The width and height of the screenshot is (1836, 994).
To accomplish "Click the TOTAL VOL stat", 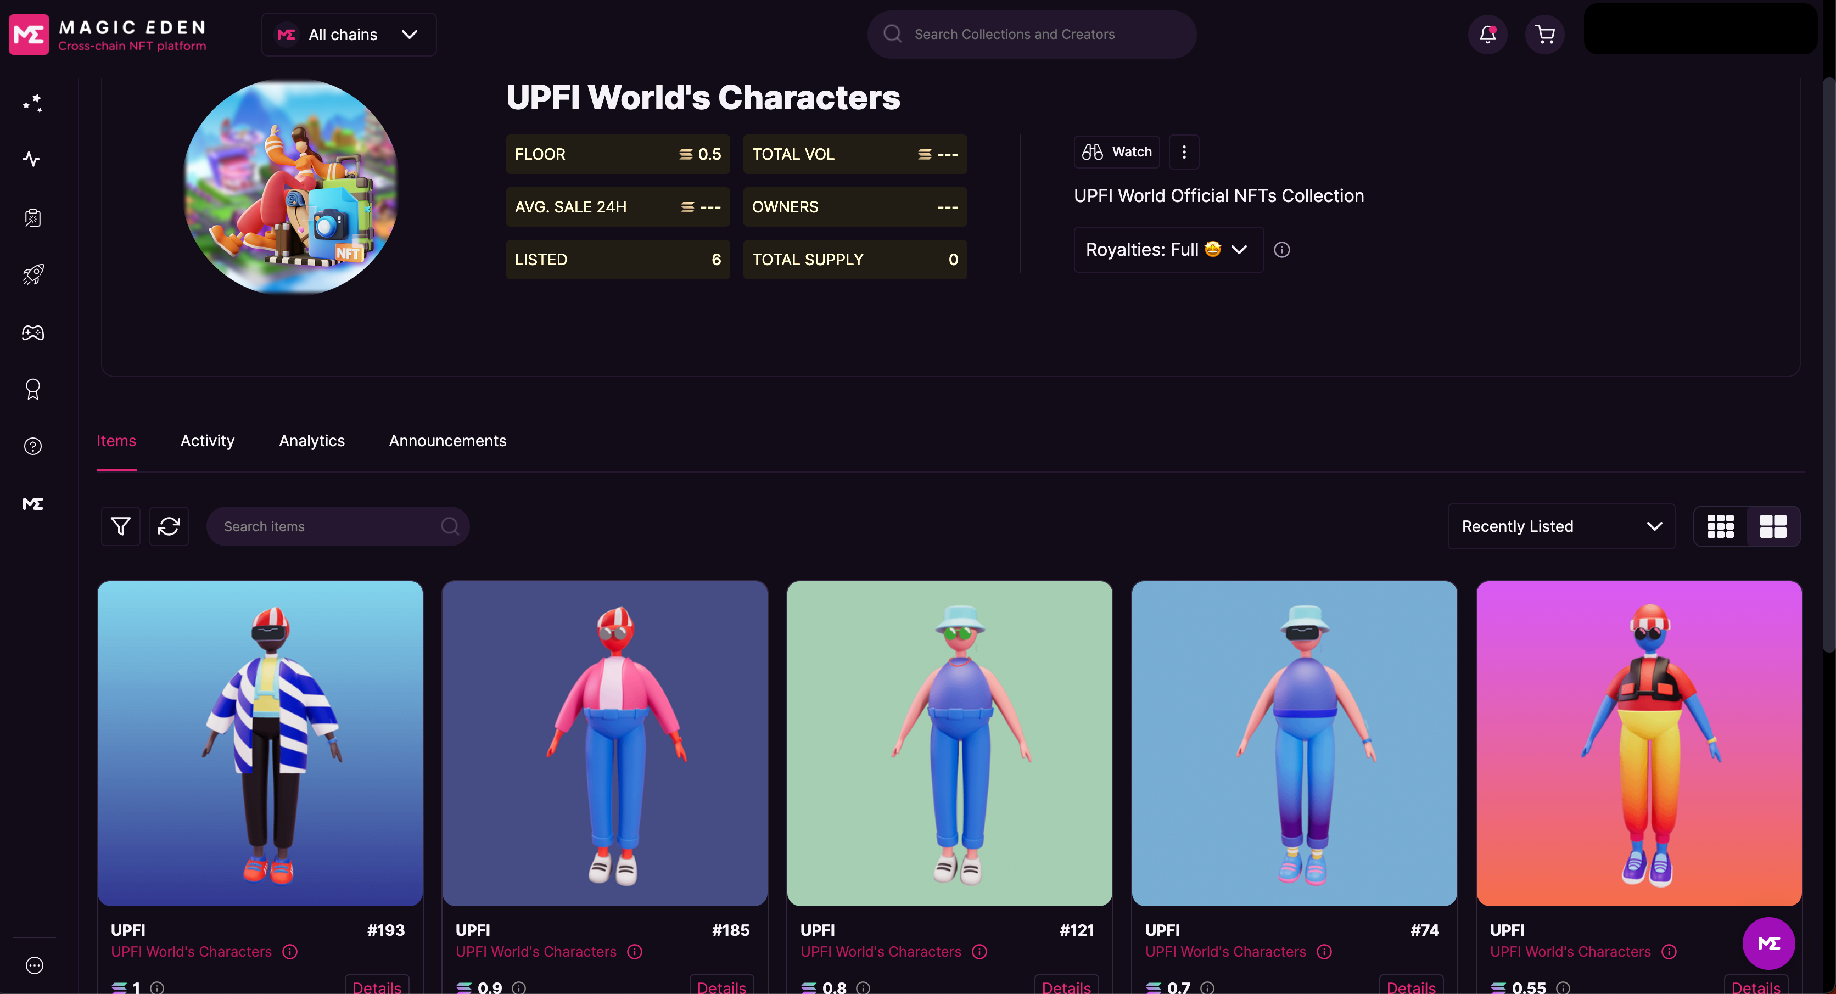I will coord(855,154).
